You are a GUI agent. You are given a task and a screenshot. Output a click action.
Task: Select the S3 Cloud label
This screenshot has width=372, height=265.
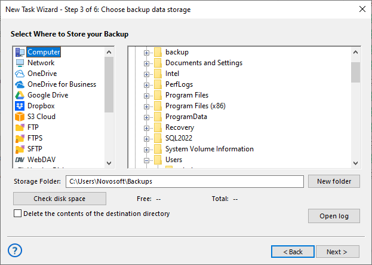[42, 117]
